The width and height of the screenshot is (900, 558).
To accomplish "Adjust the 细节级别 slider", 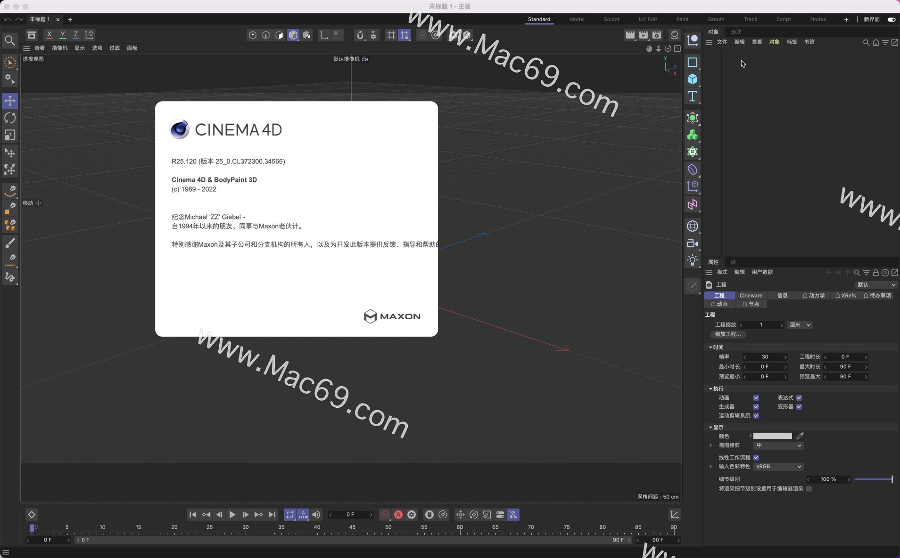I will [874, 479].
